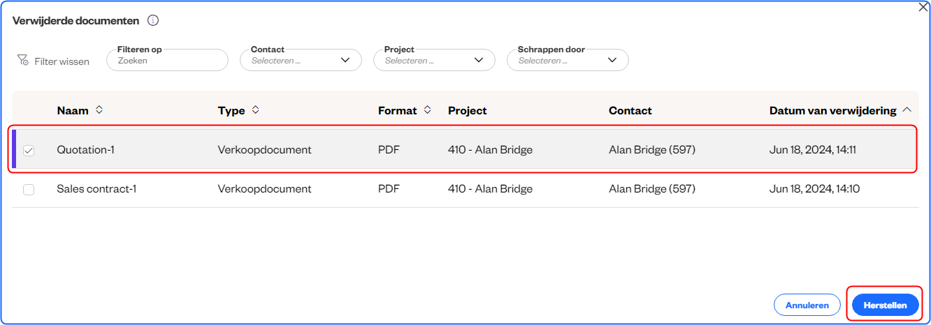This screenshot has width=931, height=325.
Task: Click the Contact column header
Action: [630, 110]
